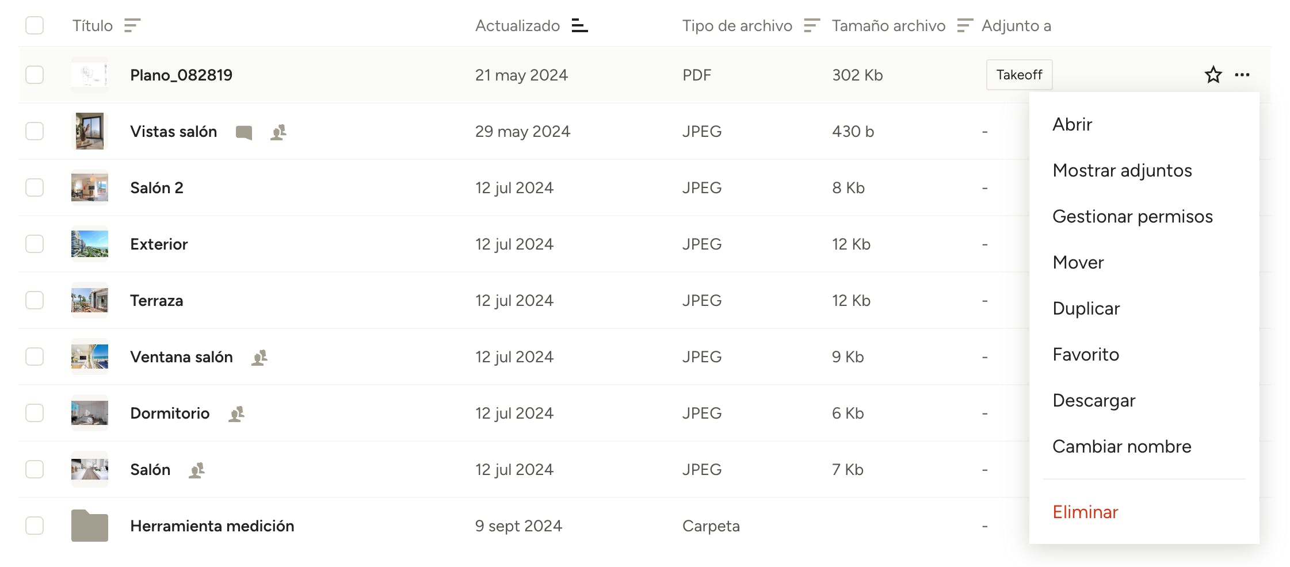Click the Tipo de archivo sort icon
The height and width of the screenshot is (567, 1290).
(x=811, y=25)
